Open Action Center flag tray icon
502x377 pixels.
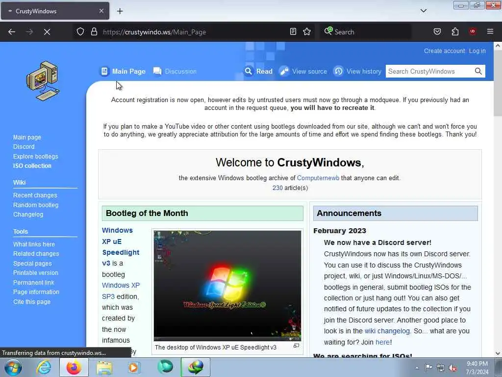(428, 368)
